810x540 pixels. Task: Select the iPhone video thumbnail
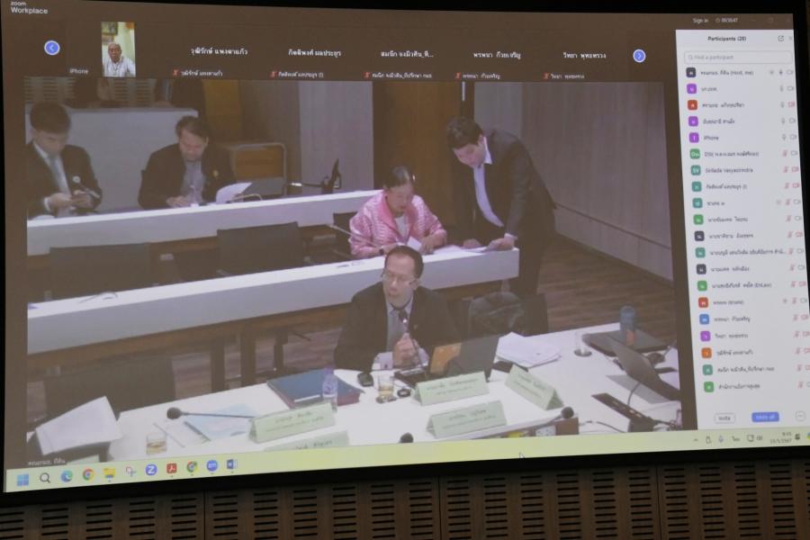point(118,49)
